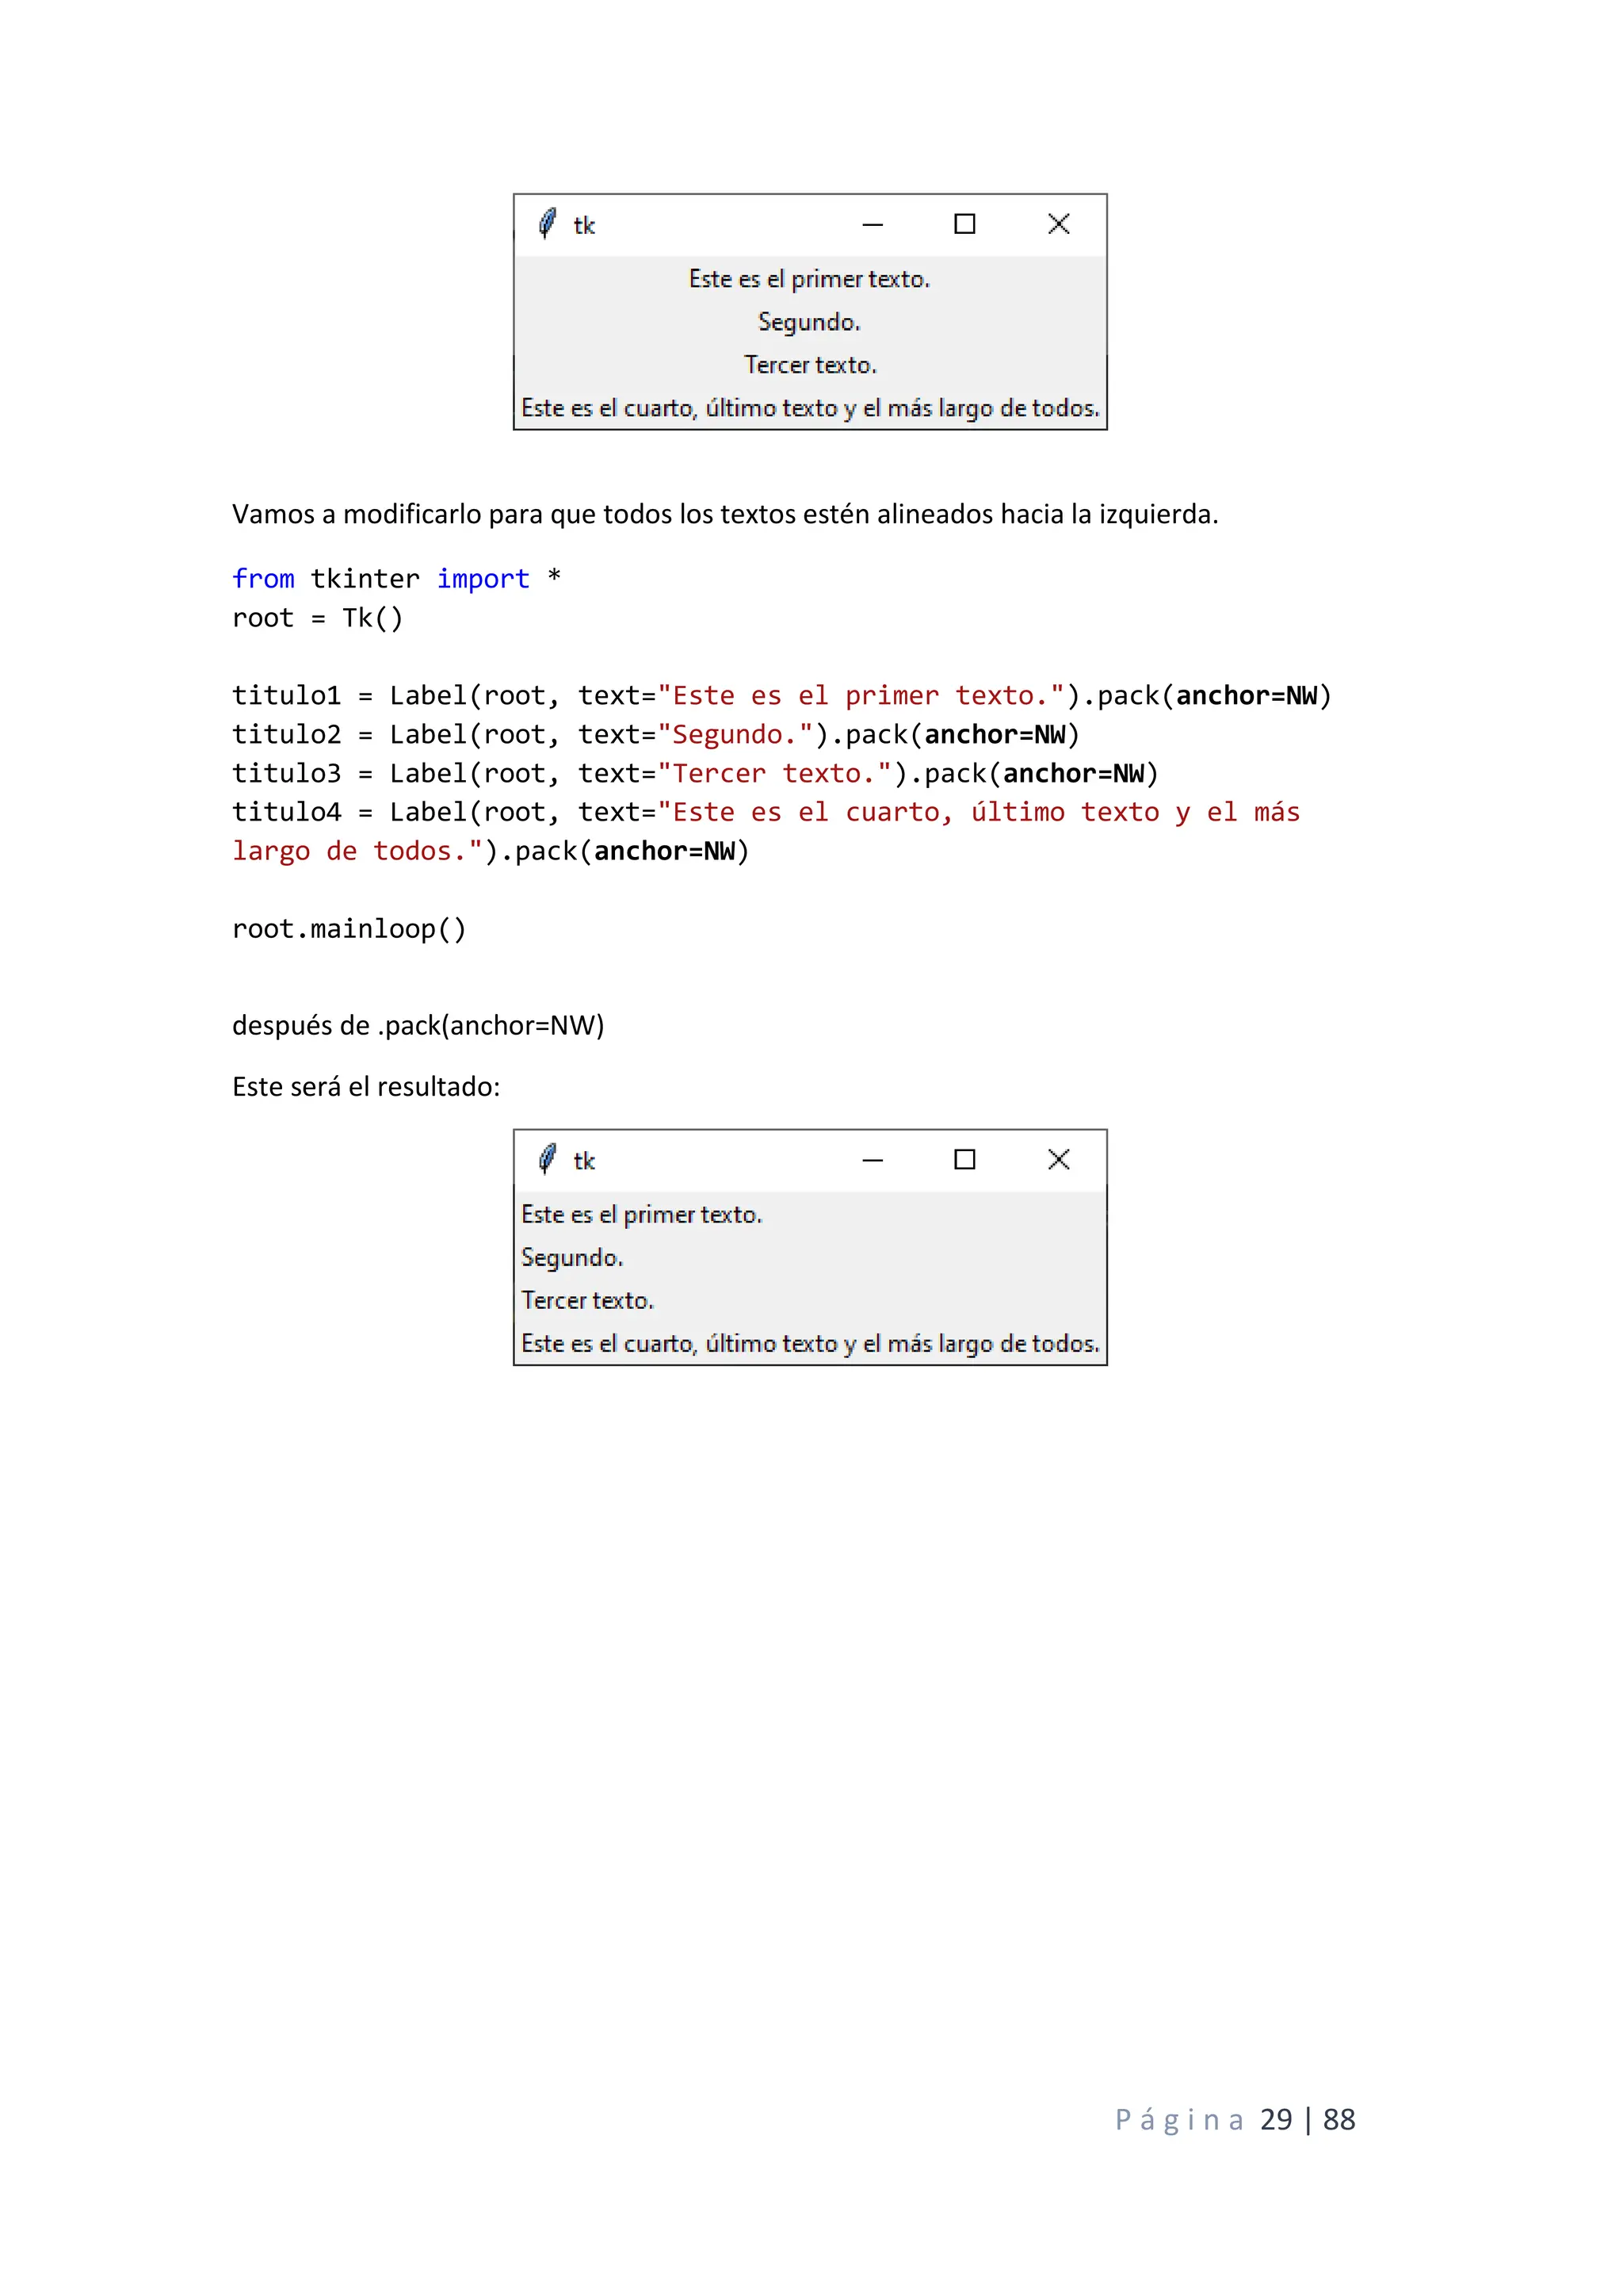Image resolution: width=1623 pixels, height=2296 pixels.
Task: Click 'Este es el primer texto.' in upper window
Action: tap(808, 279)
